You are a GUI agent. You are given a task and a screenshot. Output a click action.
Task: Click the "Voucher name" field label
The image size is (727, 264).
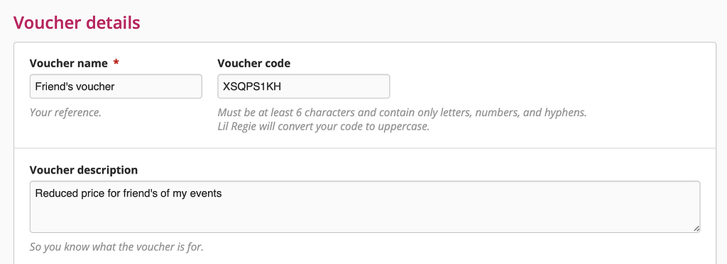pyautogui.click(x=69, y=63)
